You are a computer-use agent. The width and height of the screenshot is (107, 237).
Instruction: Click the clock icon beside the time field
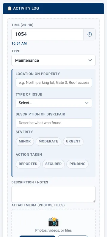(89, 34)
